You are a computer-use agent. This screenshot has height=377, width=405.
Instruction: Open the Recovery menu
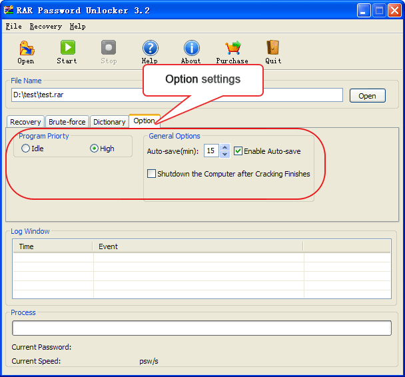pos(46,27)
